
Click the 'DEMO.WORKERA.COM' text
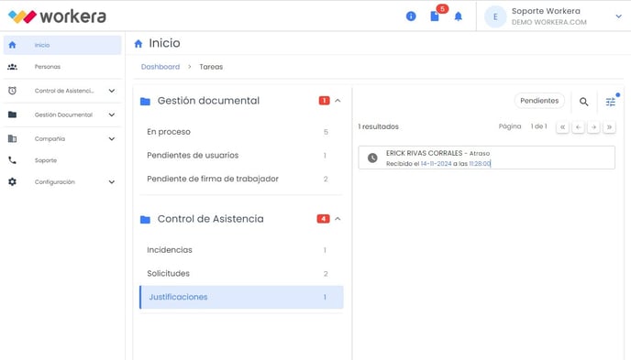[x=548, y=22]
